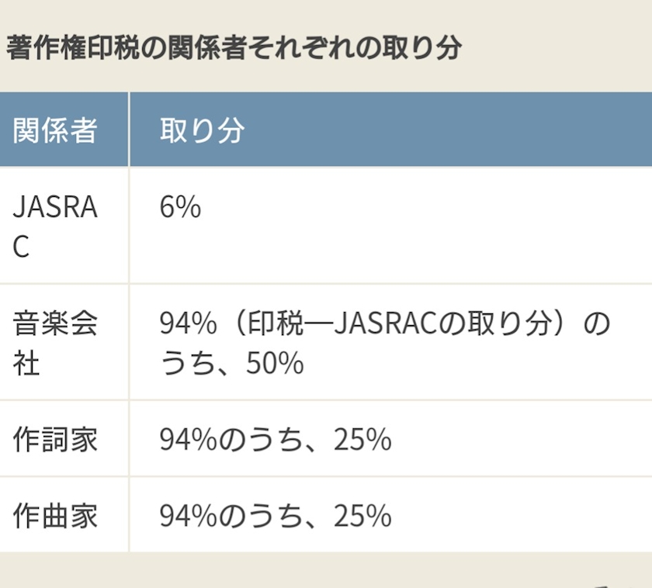This screenshot has height=588, width=652.
Task: Click the 6% share value
Action: (x=180, y=207)
